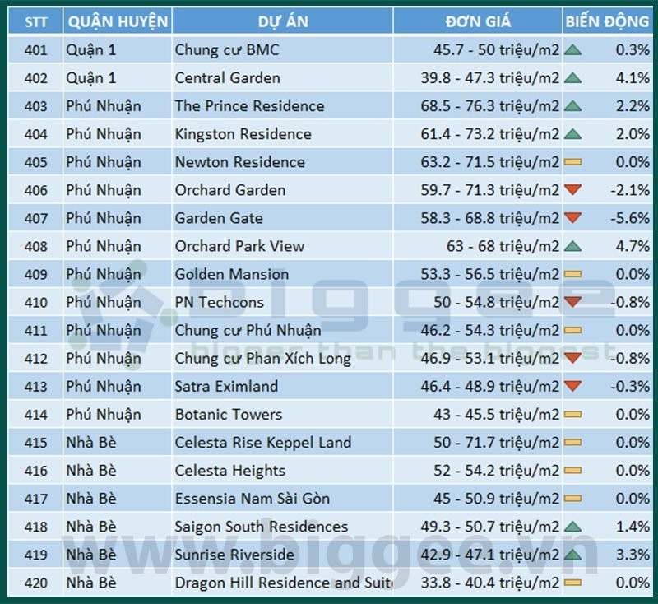
Task: Select PN Techcons project name
Action: (220, 302)
